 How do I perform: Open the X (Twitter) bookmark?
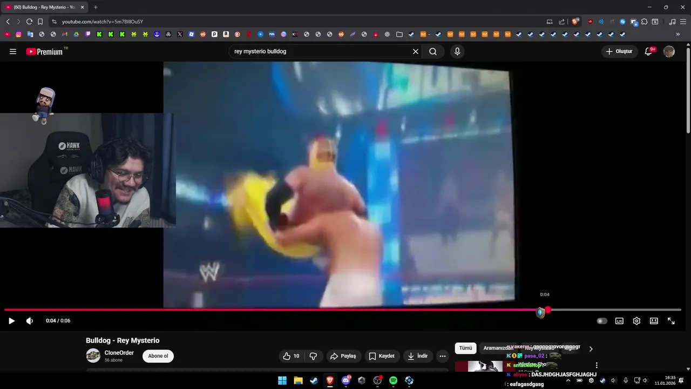click(x=180, y=34)
